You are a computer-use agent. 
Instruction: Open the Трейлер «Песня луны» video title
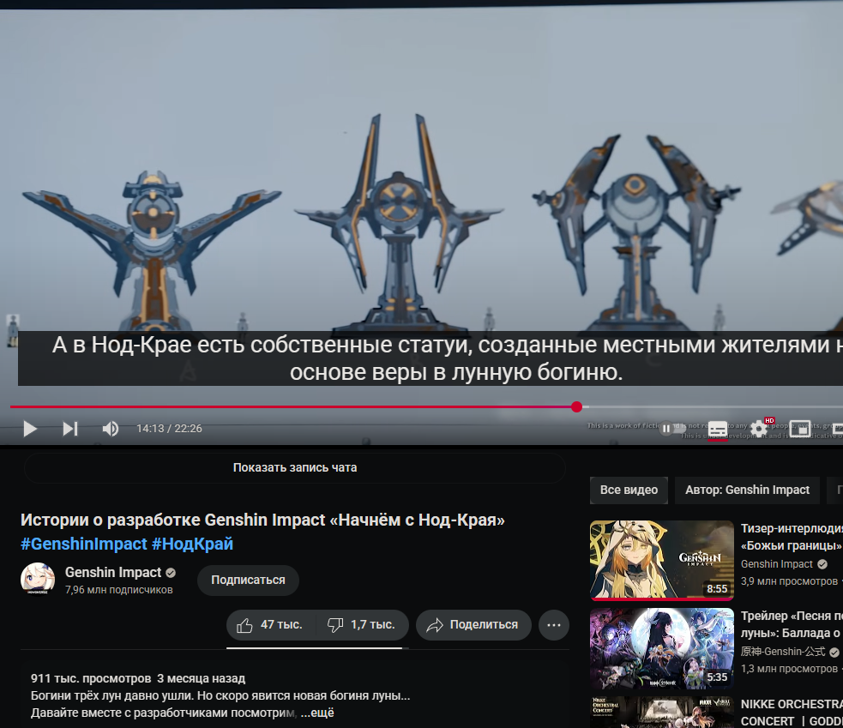point(792,624)
